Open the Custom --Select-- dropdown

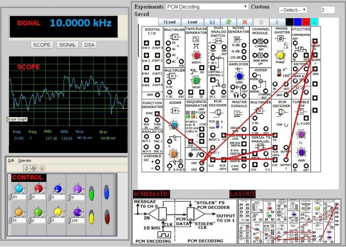pyautogui.click(x=293, y=10)
